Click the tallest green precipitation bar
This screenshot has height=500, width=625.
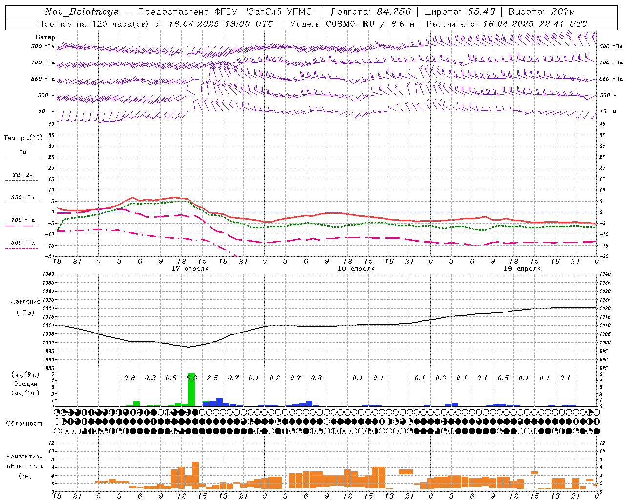coord(191,390)
